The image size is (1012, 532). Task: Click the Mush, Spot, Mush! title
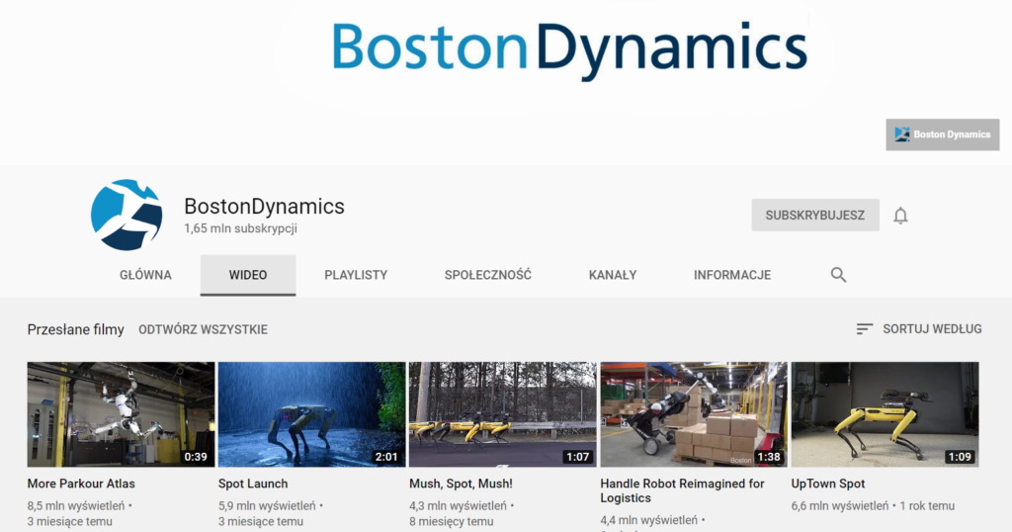pyautogui.click(x=461, y=484)
